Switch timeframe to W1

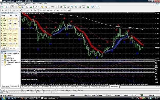65,10
